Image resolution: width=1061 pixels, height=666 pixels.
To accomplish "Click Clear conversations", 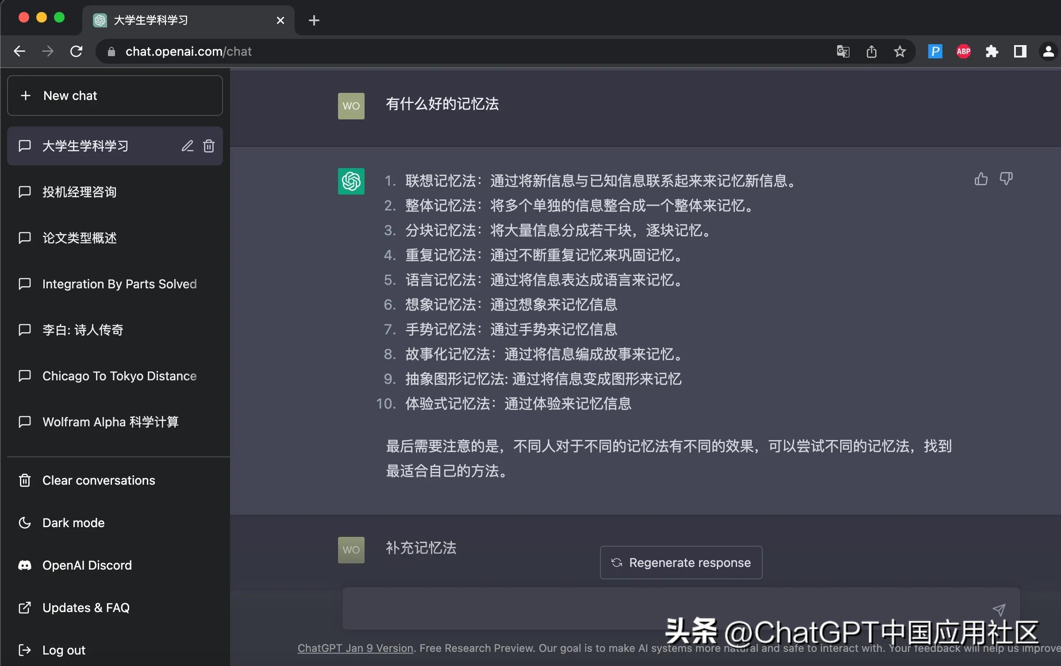I will (x=98, y=480).
